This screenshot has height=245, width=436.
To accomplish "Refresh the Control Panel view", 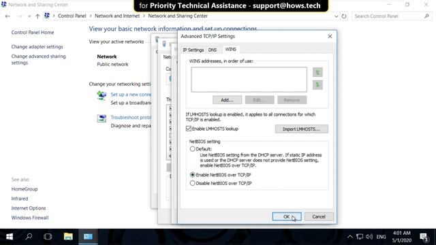I will click(344, 16).
